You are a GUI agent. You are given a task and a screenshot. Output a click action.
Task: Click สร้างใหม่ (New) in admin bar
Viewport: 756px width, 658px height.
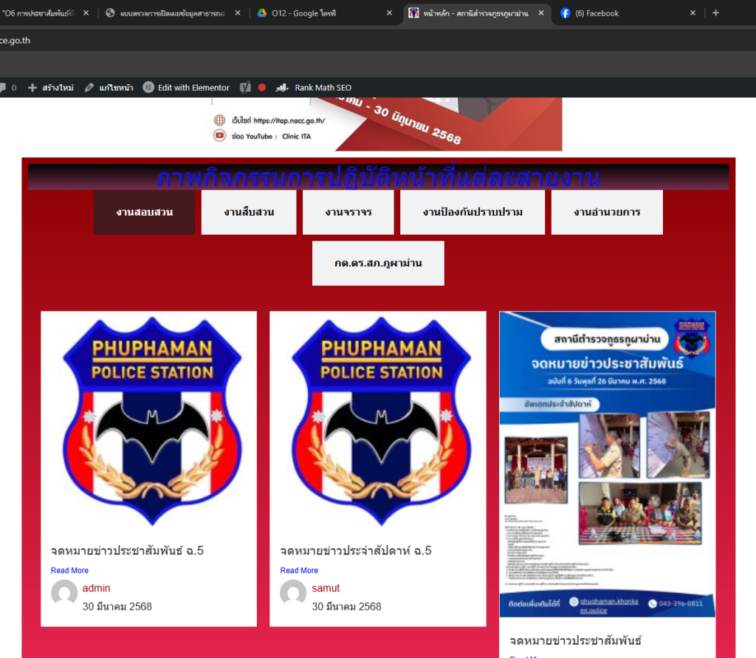point(51,87)
